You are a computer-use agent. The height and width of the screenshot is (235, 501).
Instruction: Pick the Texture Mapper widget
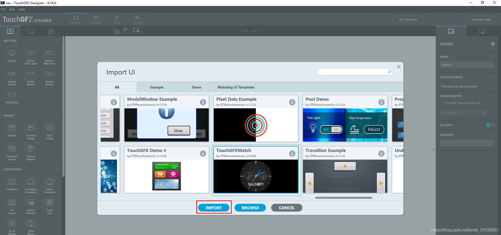(x=31, y=149)
